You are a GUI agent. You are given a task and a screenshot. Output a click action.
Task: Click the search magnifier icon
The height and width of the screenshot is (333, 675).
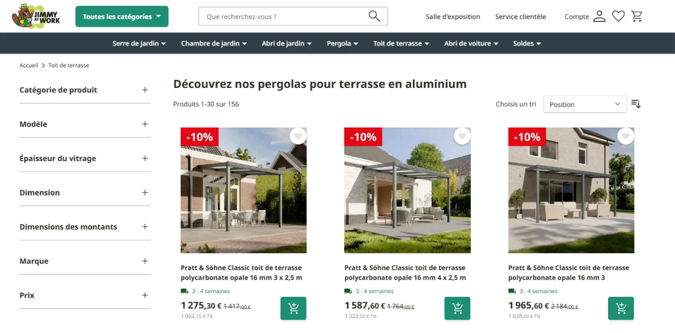point(374,16)
